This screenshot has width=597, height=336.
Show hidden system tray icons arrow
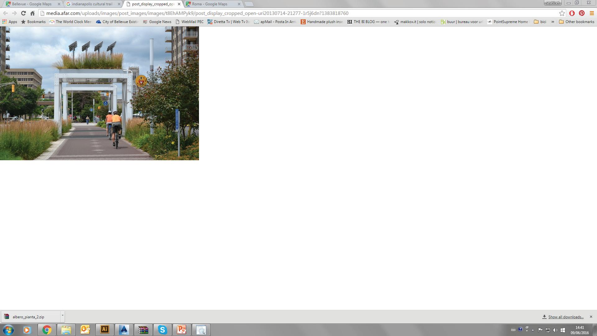(533, 330)
